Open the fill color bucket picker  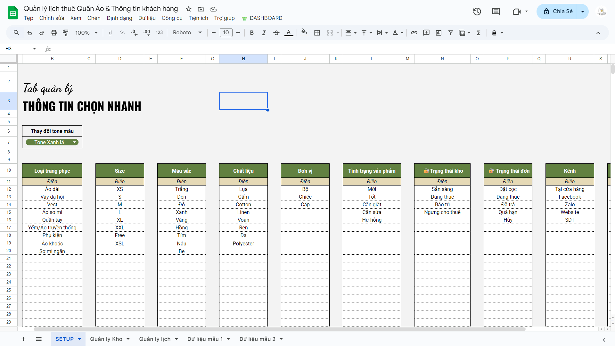[x=304, y=32]
